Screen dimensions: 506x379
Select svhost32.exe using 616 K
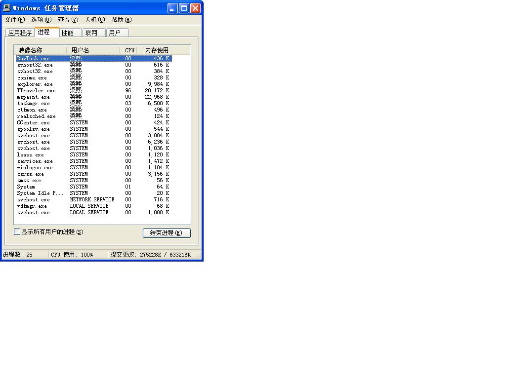93,65
